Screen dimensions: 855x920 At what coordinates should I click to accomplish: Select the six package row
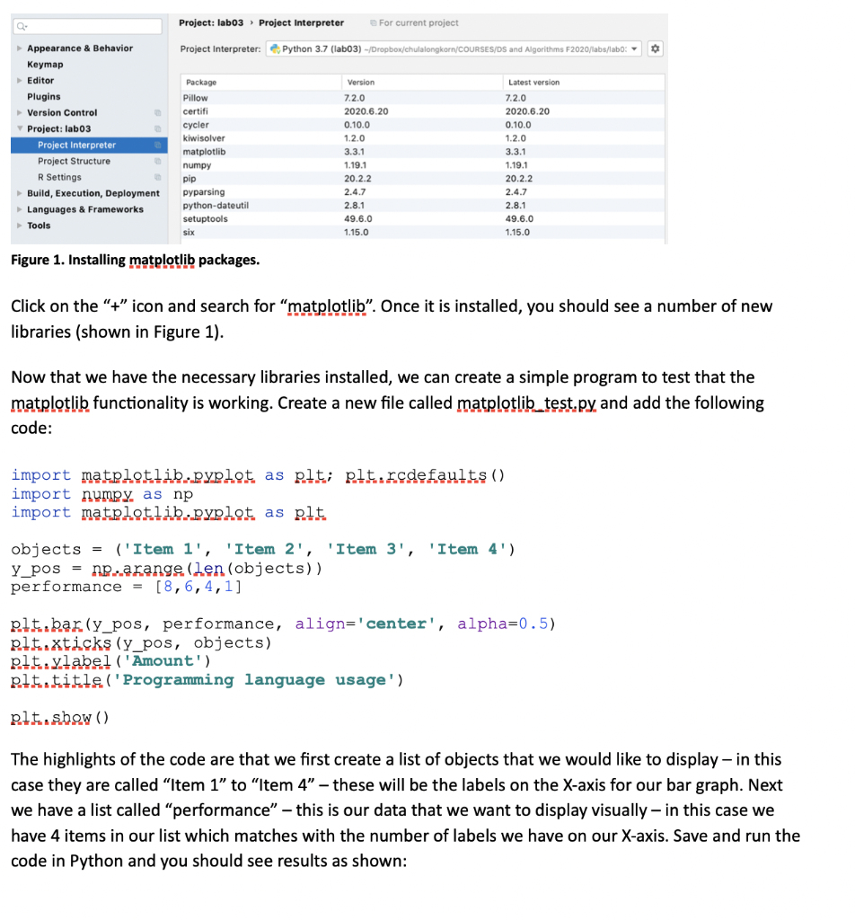423,233
